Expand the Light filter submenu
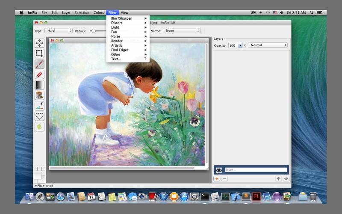The width and height of the screenshot is (342, 214). [128, 27]
